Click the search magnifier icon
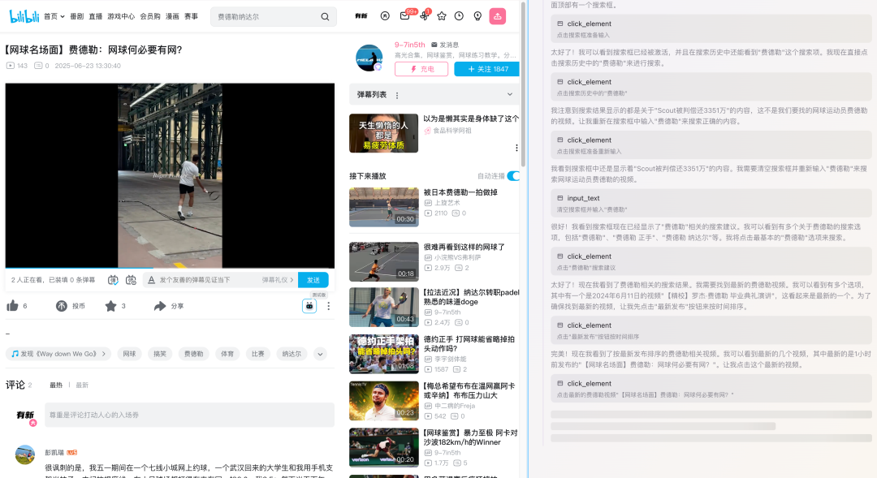 click(x=325, y=16)
